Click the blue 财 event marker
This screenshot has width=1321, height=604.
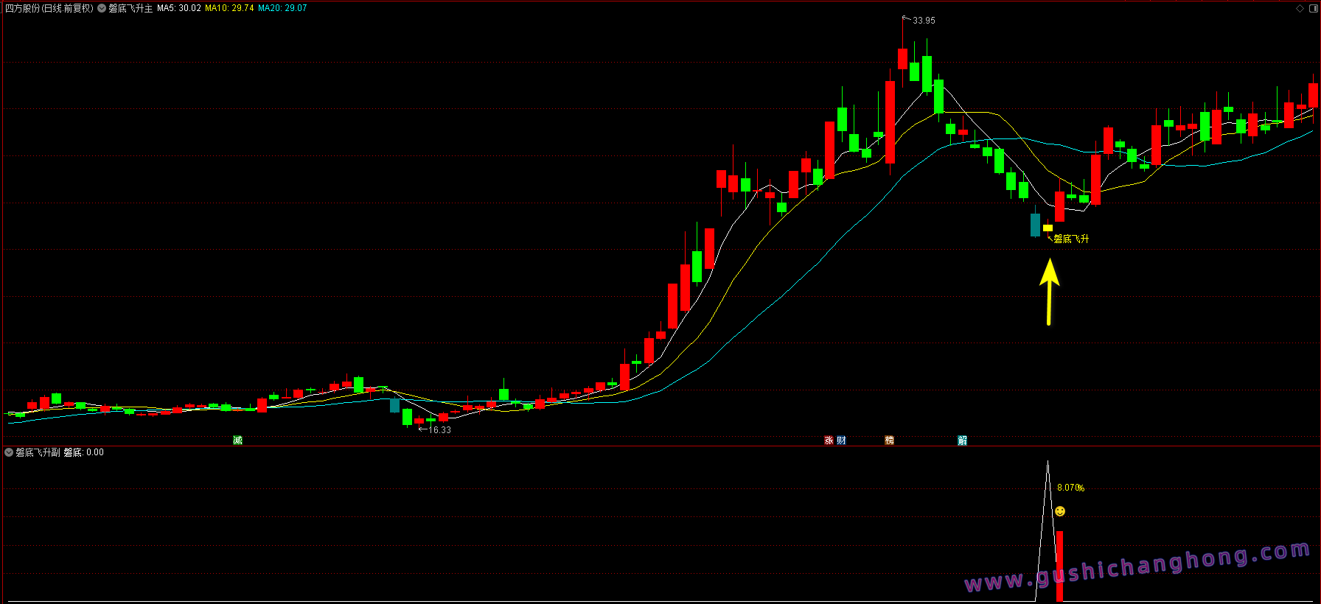click(x=841, y=440)
